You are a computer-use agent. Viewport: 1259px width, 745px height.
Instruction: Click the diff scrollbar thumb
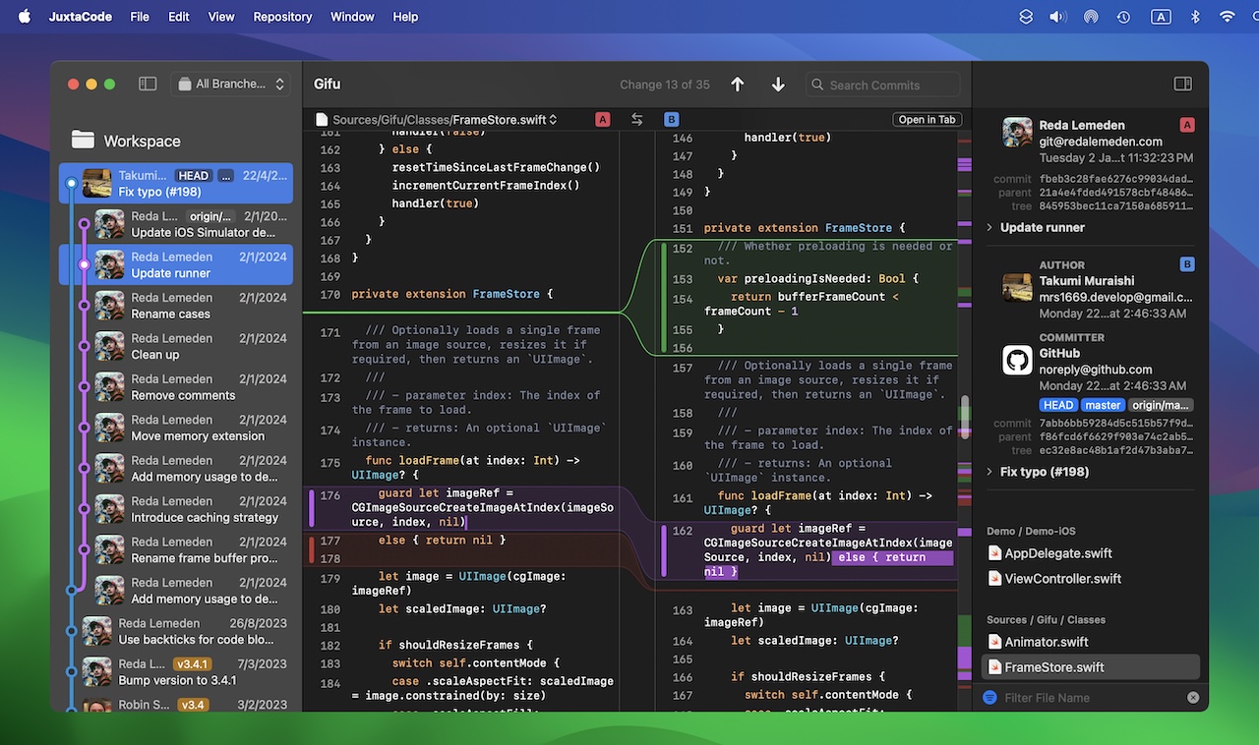coord(965,415)
